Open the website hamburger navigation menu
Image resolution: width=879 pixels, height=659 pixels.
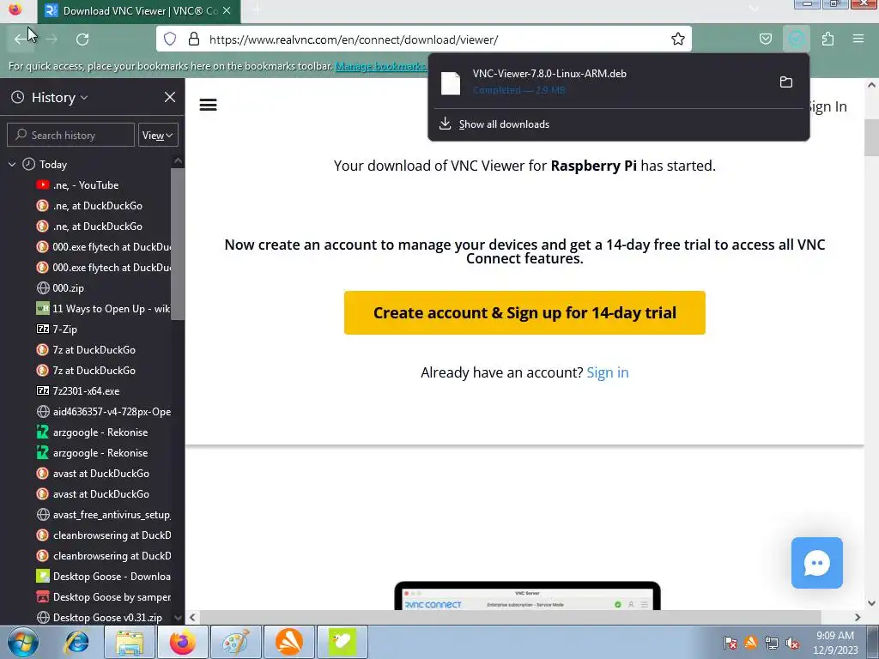[208, 105]
